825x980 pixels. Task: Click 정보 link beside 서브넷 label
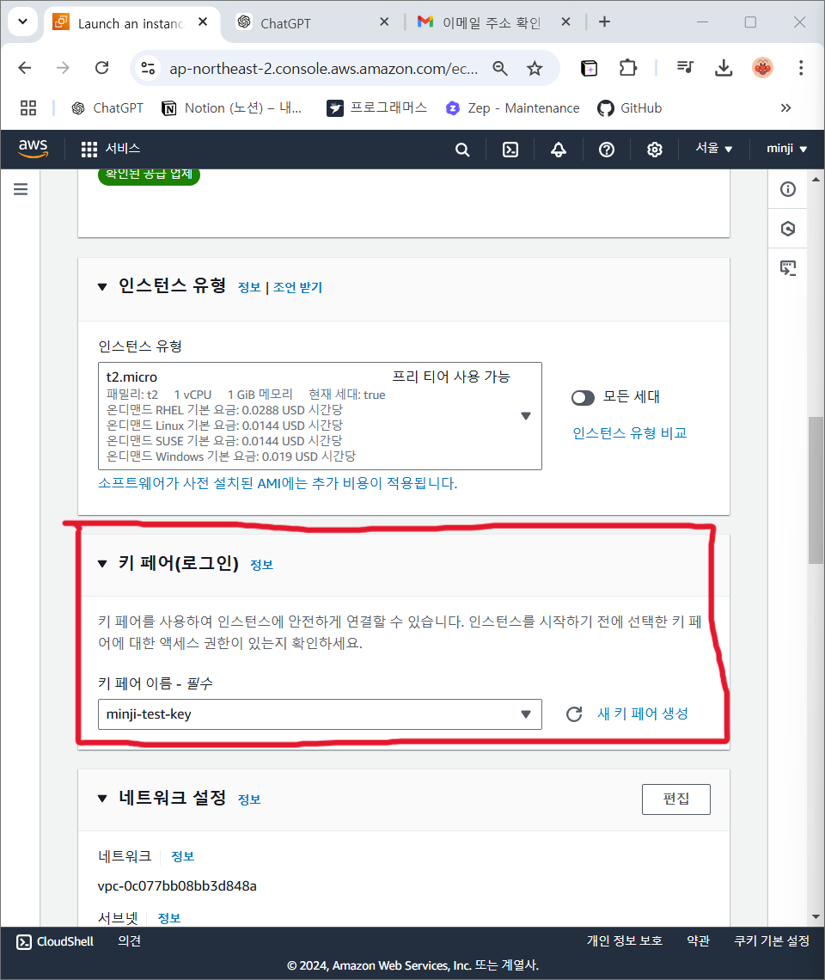169,918
